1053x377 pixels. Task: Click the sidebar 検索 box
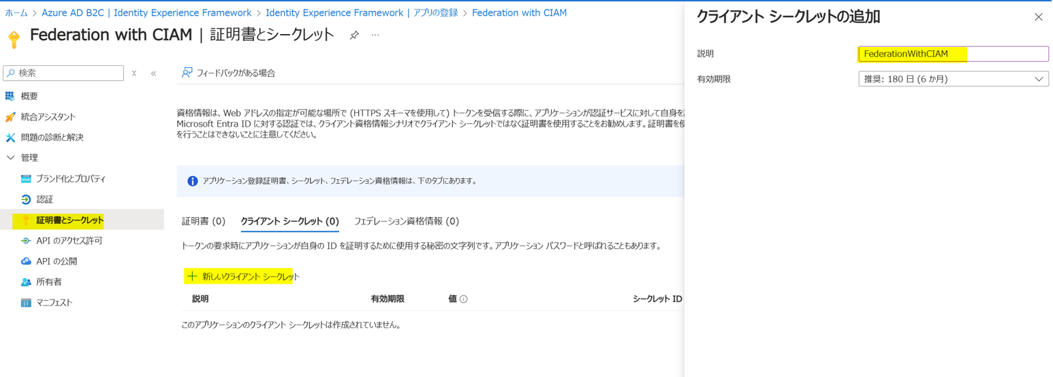[63, 73]
